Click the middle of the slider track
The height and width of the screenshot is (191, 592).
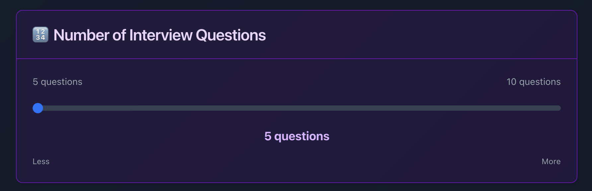click(297, 108)
